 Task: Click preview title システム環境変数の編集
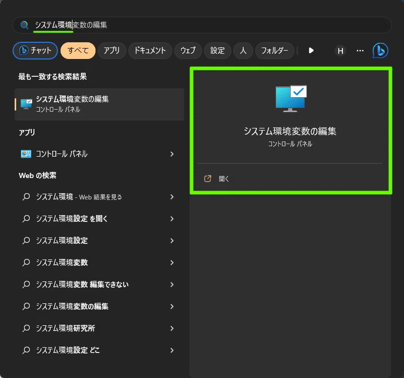(x=290, y=131)
